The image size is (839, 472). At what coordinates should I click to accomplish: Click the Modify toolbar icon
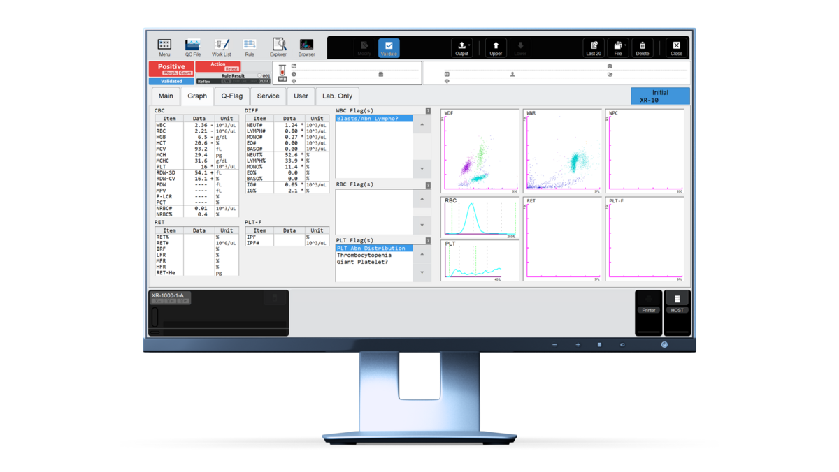coord(364,47)
